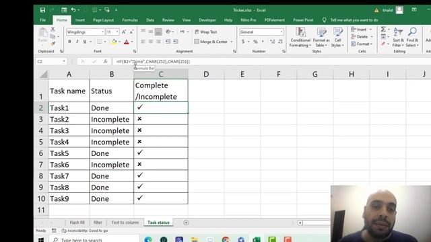
Task: Click Tell me what you want to do
Action: coord(354,20)
